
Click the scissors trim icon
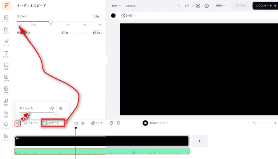click(x=83, y=123)
